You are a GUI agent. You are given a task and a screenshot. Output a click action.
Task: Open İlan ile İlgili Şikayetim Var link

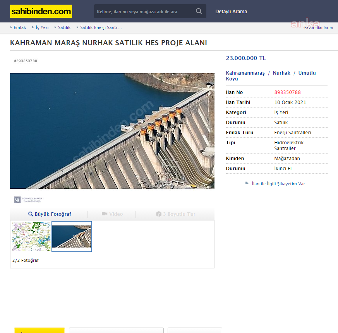(x=278, y=184)
